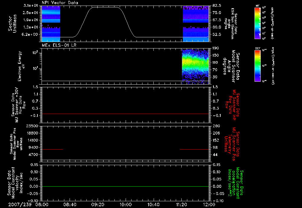
Task: Click the green zero-velocity line
Action: [x=125, y=186]
